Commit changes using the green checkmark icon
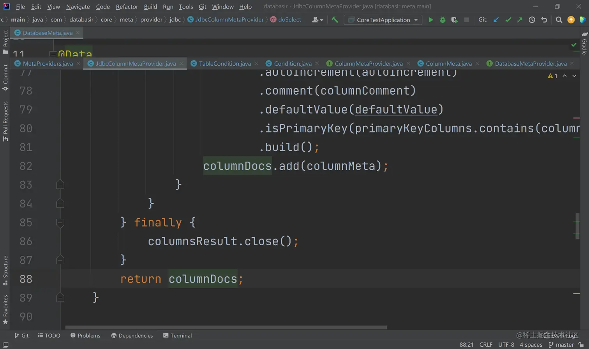The height and width of the screenshot is (349, 589). click(508, 20)
